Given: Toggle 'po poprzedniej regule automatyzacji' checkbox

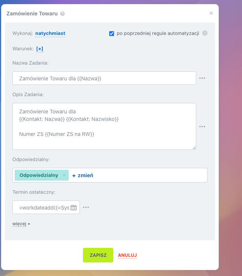Looking at the screenshot, I should (111, 33).
